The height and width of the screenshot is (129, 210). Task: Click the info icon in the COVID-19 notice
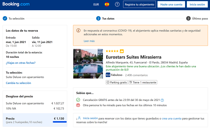(x=78, y=30)
